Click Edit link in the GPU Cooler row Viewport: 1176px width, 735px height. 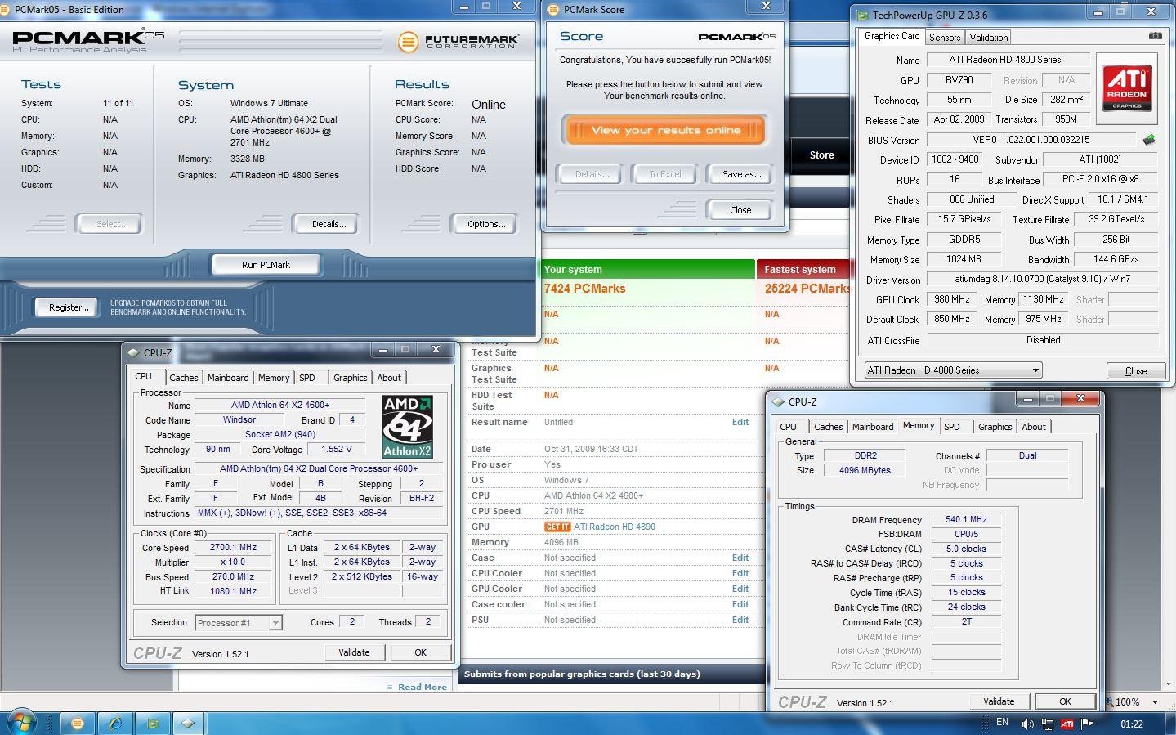click(x=740, y=589)
